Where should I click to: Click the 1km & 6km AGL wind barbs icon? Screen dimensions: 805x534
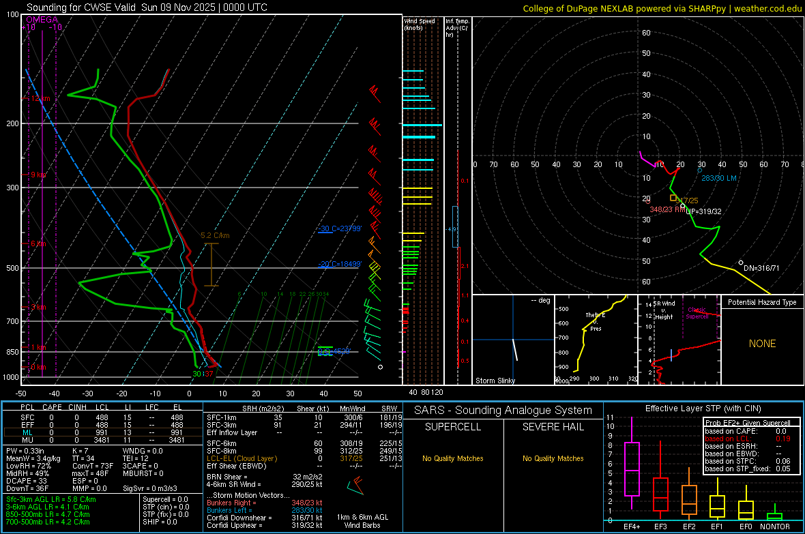(x=355, y=486)
